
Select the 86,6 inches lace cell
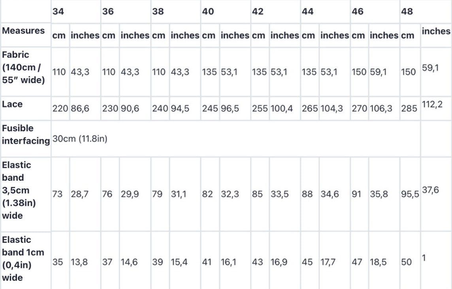pos(79,108)
